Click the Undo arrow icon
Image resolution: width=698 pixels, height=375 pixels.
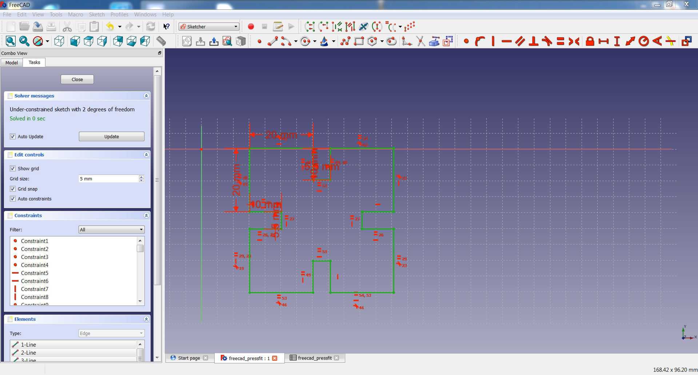tap(110, 26)
